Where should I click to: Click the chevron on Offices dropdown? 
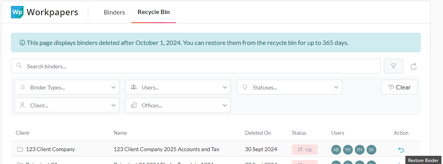tap(225, 105)
